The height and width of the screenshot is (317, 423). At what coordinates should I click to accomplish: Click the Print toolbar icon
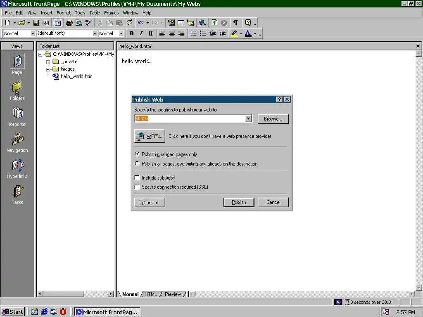69,23
